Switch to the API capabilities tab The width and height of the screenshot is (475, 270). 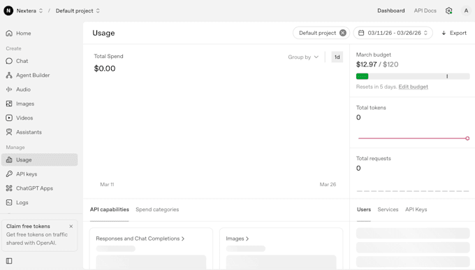110,209
